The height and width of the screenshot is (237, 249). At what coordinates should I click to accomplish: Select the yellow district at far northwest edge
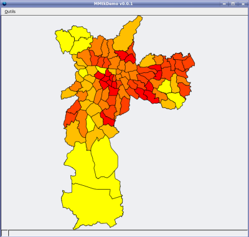coord(64,41)
